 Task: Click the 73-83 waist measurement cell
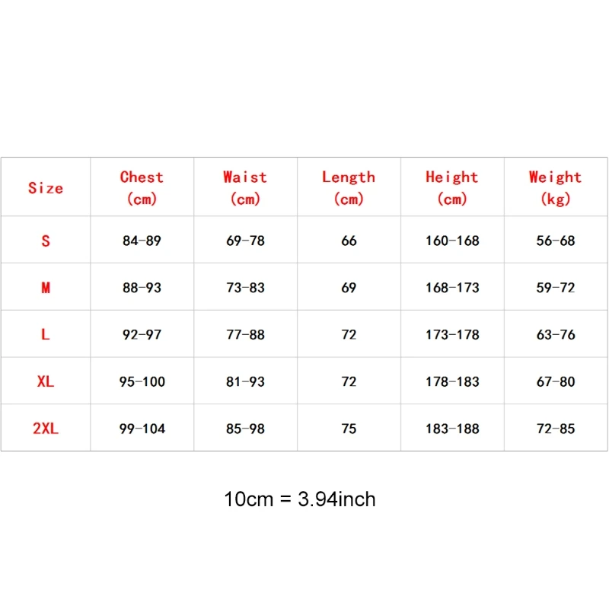tap(245, 288)
